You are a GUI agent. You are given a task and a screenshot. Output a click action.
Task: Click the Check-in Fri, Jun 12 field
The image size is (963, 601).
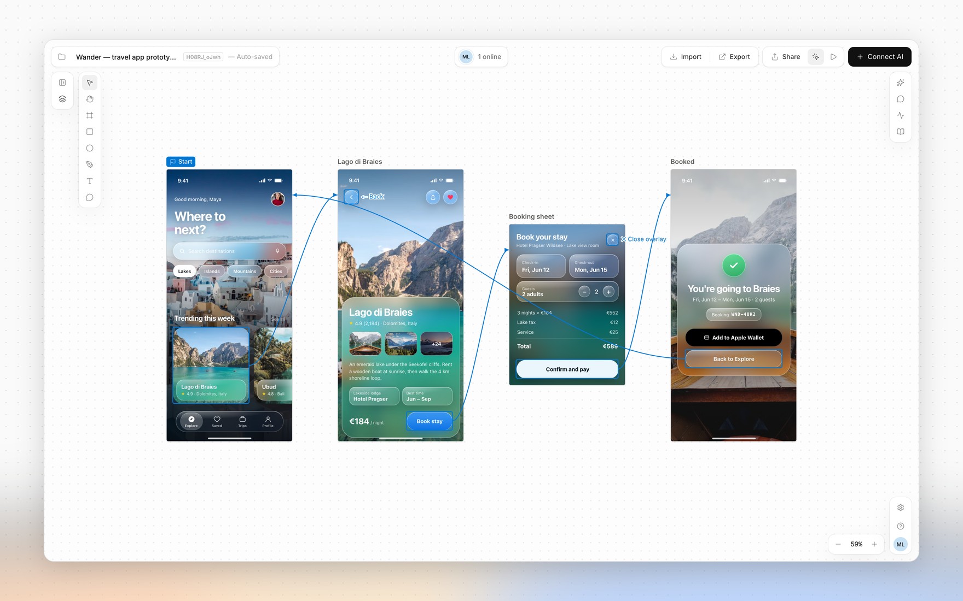pos(541,266)
